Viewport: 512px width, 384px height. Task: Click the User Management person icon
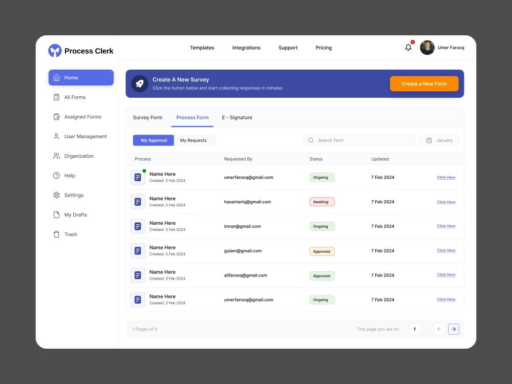coord(56,137)
